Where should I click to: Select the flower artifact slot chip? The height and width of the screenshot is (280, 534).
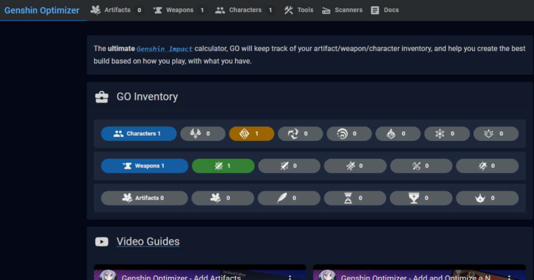[222, 198]
